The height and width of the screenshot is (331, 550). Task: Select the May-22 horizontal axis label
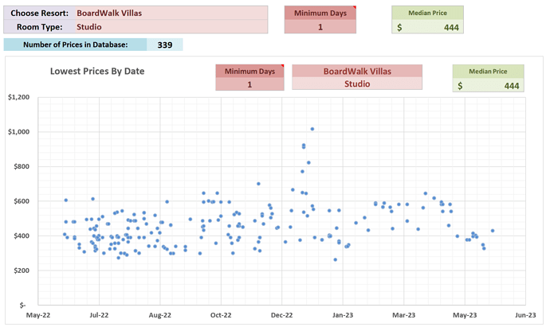(38, 313)
